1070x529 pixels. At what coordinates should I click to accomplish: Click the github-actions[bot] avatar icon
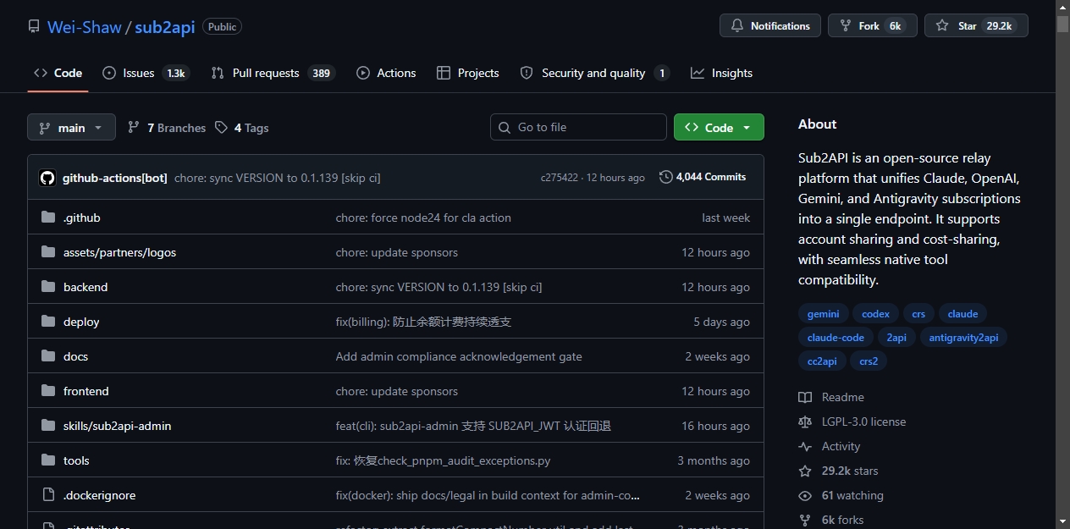tap(47, 178)
